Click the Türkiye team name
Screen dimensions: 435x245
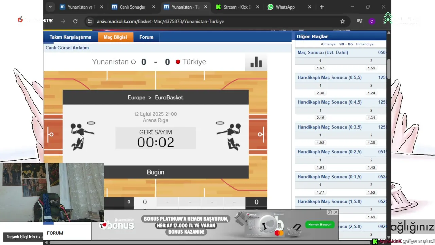(x=194, y=62)
